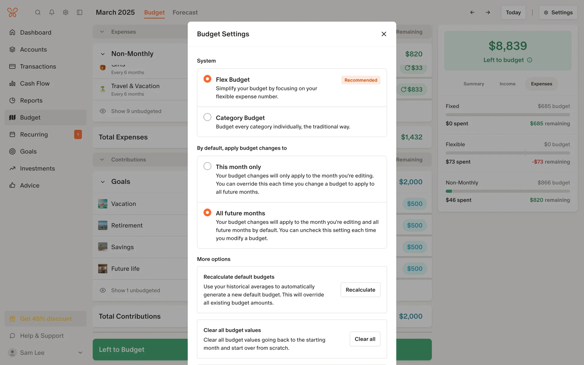The height and width of the screenshot is (365, 584).
Task: Switch to the Summary tab
Action: [x=474, y=84]
